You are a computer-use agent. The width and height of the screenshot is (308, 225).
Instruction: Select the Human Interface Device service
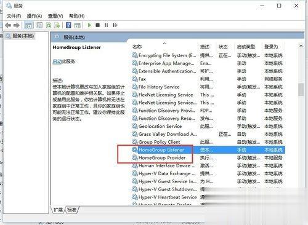pyautogui.click(x=208, y=165)
